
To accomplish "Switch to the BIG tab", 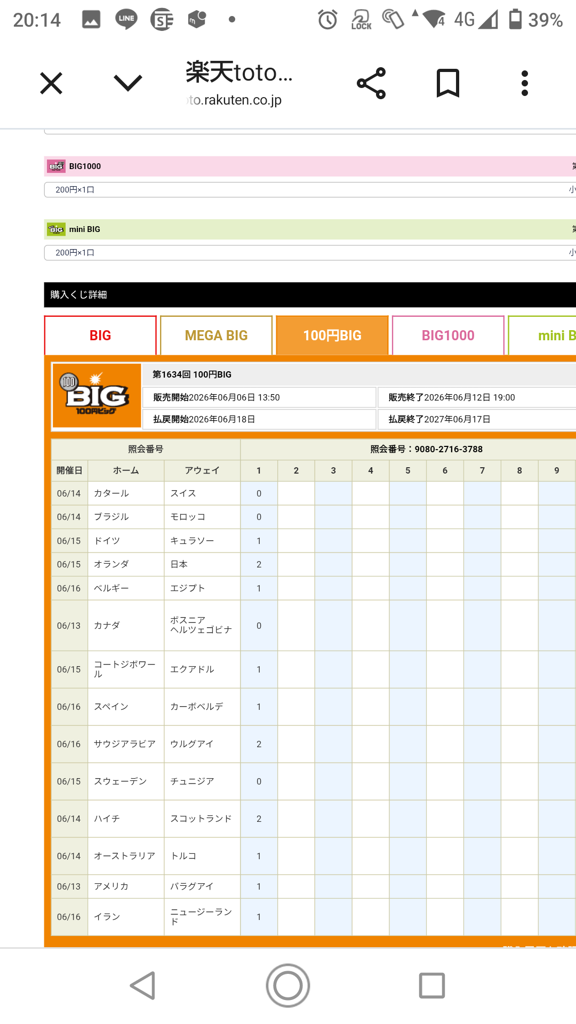I will point(100,335).
